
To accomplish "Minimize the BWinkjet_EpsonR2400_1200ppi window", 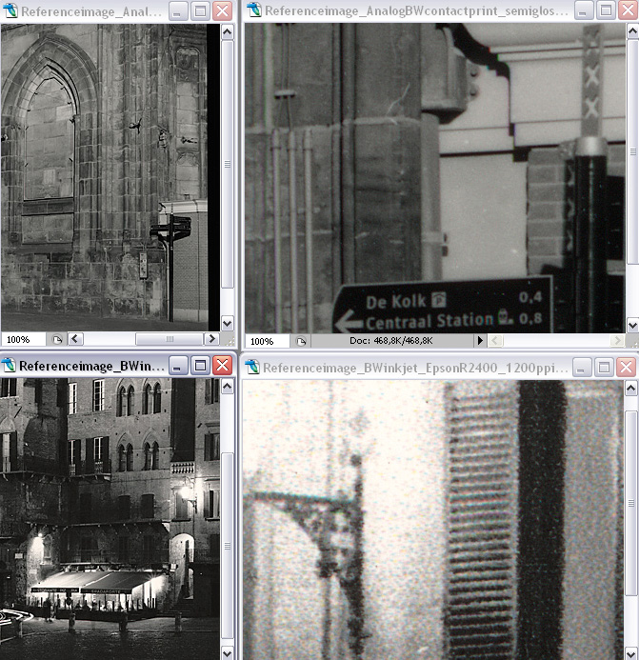I will [x=582, y=368].
